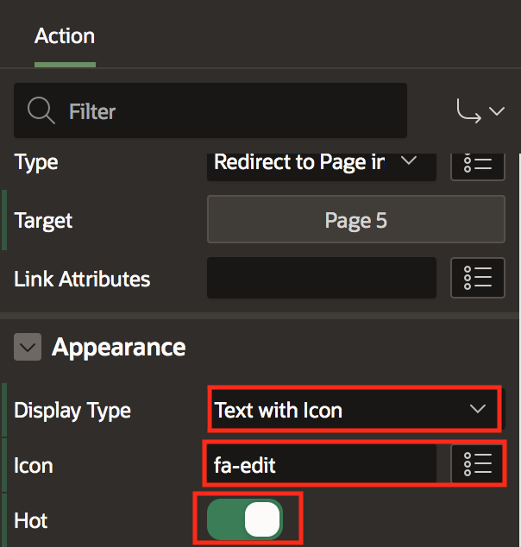
Task: Select the Hot property label
Action: pos(31,520)
